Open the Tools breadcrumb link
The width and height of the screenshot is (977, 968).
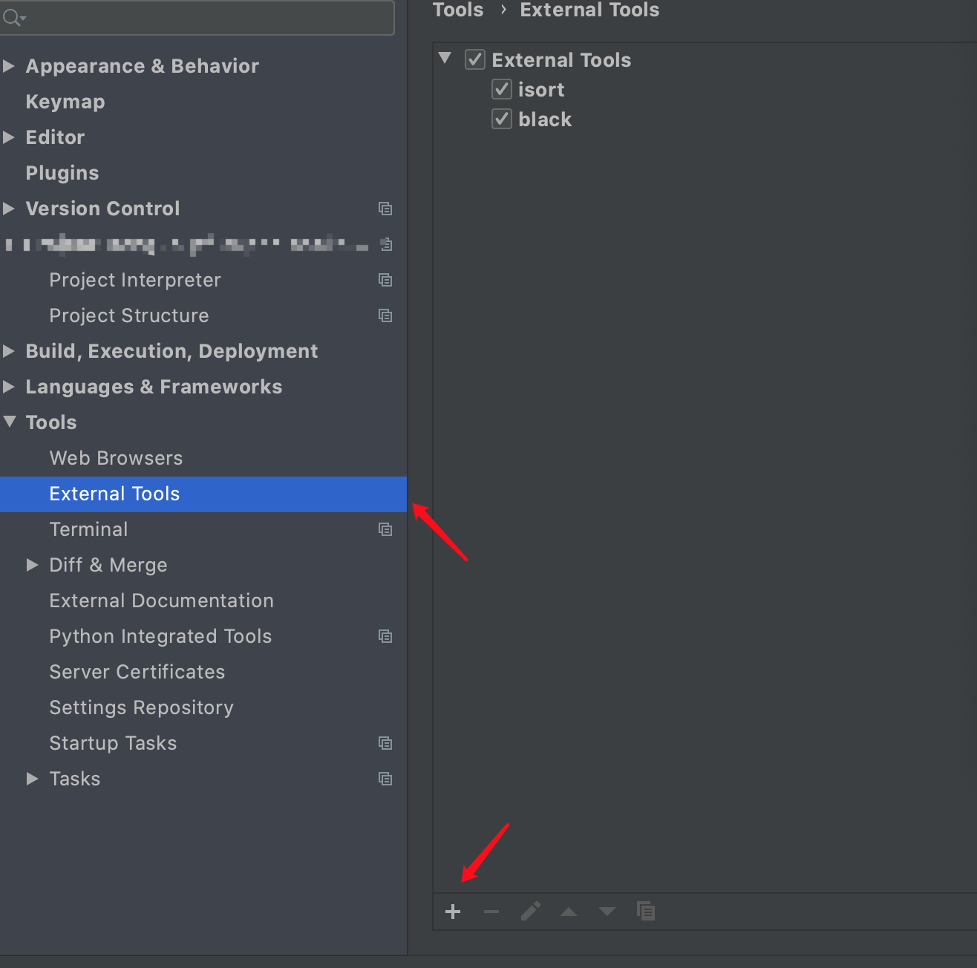457,10
